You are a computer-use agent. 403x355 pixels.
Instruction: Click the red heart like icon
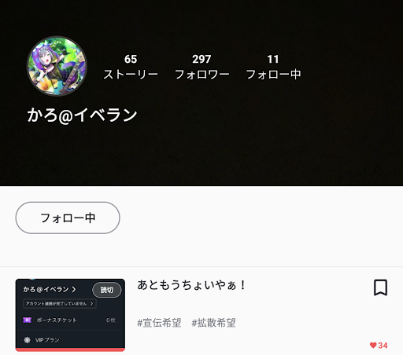373,345
